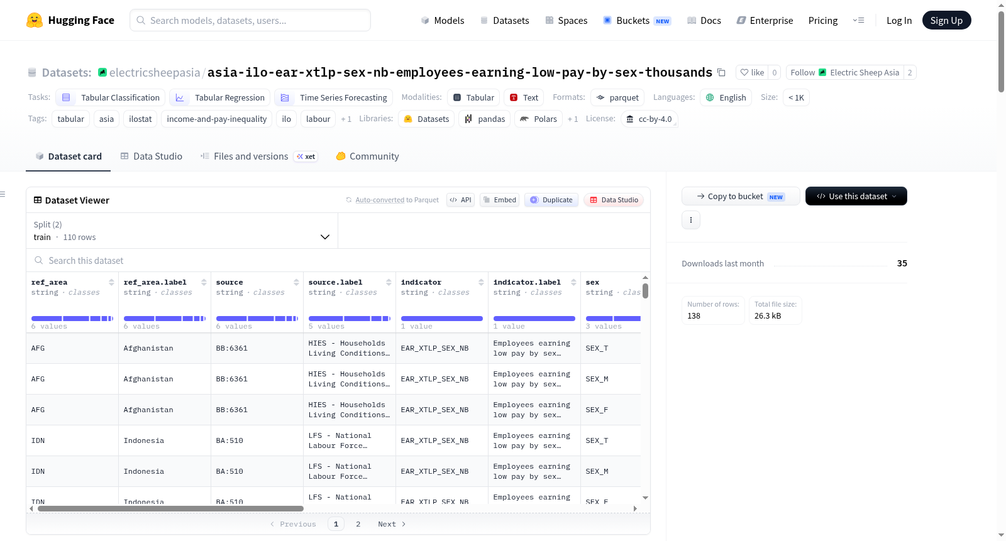The image size is (1006, 541).
Task: Filter by the income-and-pay-inequality tag
Action: [x=216, y=119]
